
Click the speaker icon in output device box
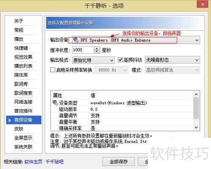(x=76, y=40)
